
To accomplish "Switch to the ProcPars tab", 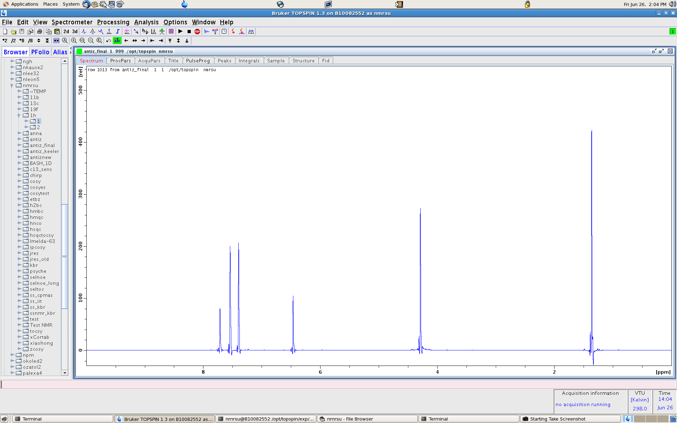I will (x=120, y=61).
